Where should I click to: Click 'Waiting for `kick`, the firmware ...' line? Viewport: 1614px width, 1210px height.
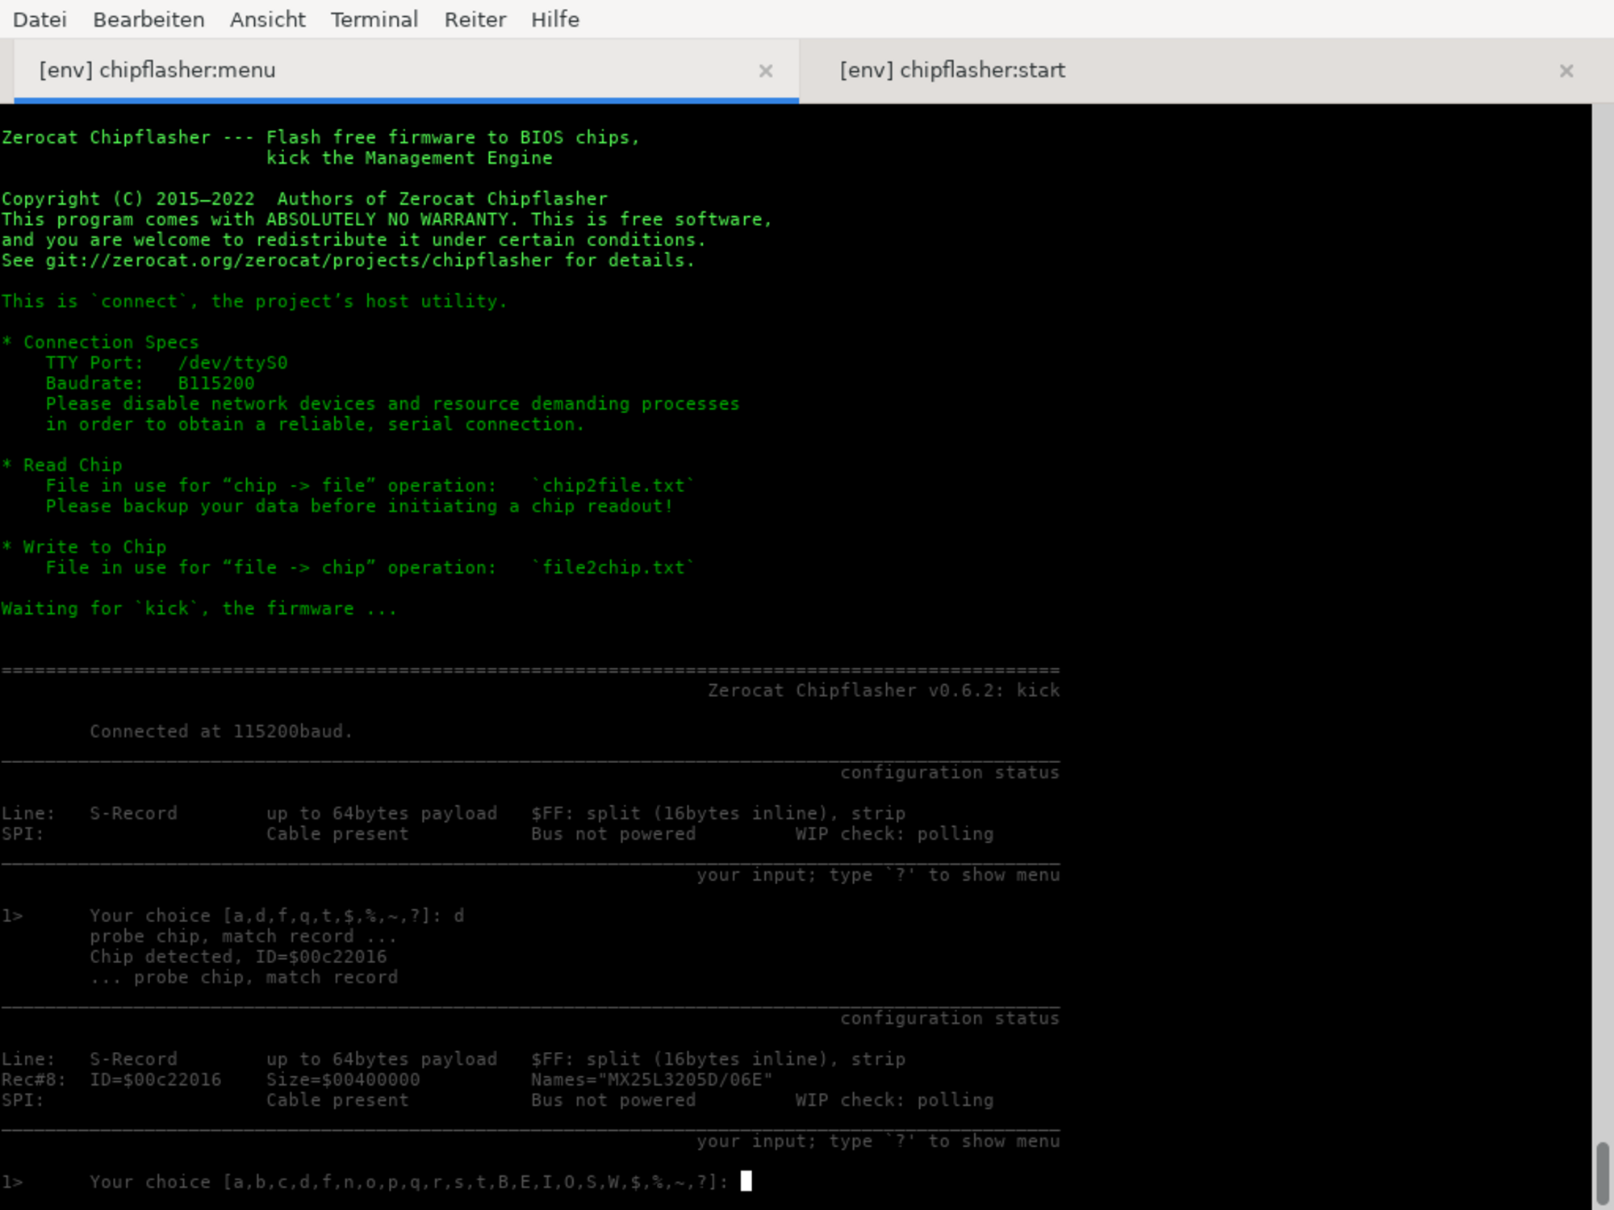coord(199,609)
